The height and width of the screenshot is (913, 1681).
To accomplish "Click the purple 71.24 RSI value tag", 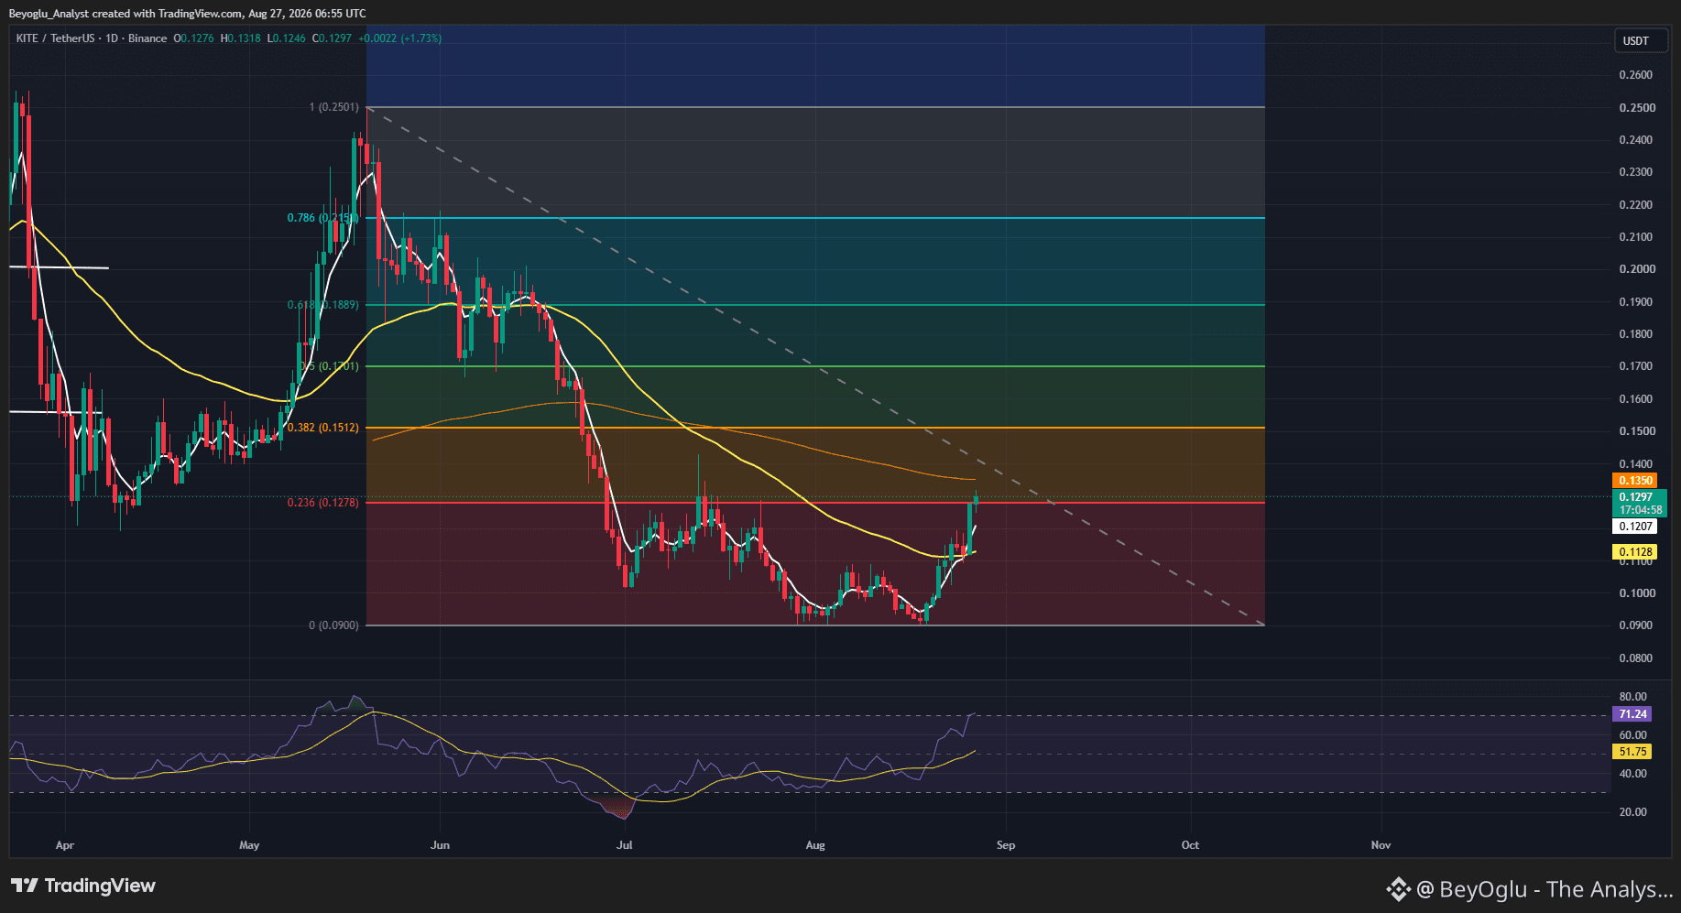I will point(1632,714).
